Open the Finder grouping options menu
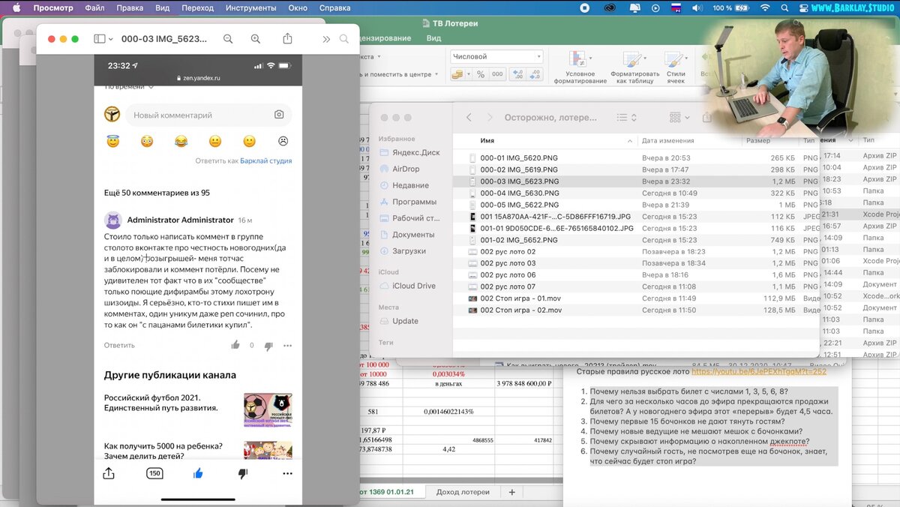 [679, 118]
